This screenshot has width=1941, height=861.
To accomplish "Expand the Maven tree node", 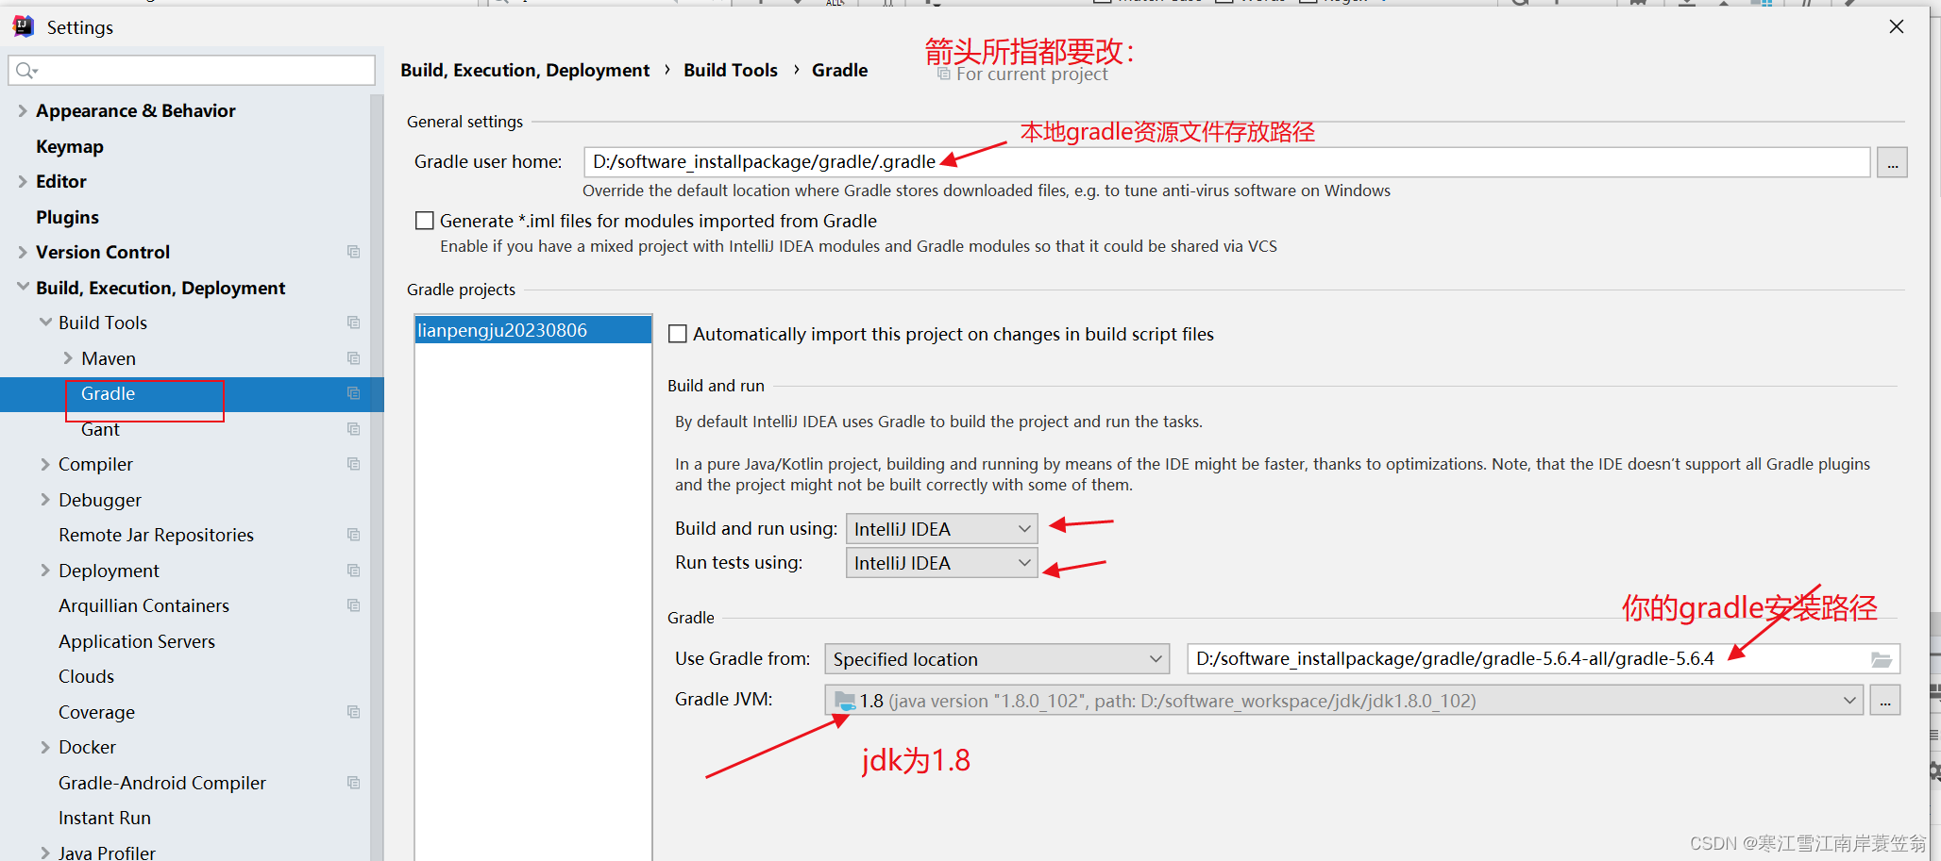I will click(68, 358).
